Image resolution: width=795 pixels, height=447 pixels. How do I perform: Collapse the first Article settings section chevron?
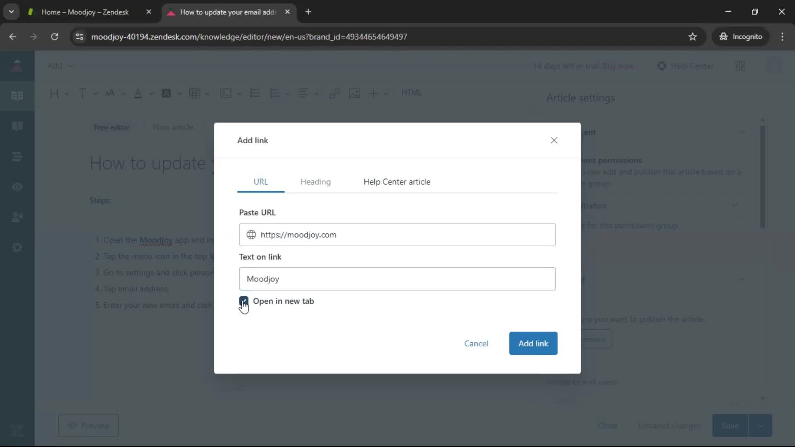[742, 132]
